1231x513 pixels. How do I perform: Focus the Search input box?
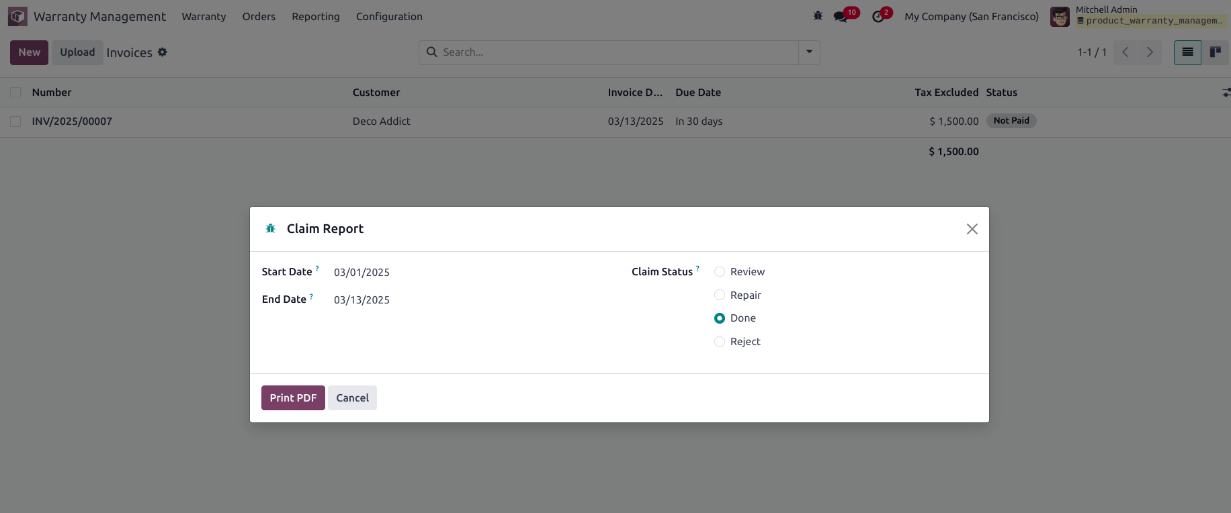tap(618, 52)
